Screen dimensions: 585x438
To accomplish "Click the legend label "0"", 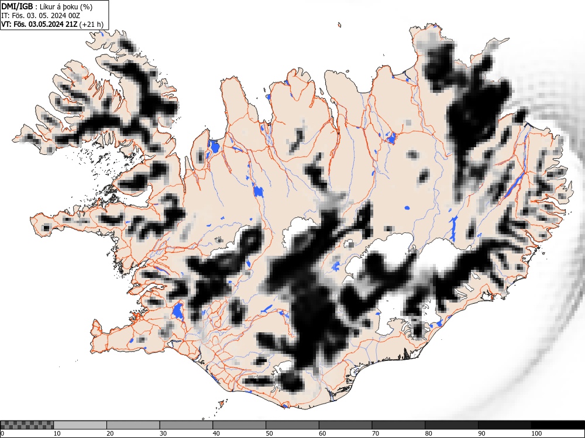I will tap(2, 433).
